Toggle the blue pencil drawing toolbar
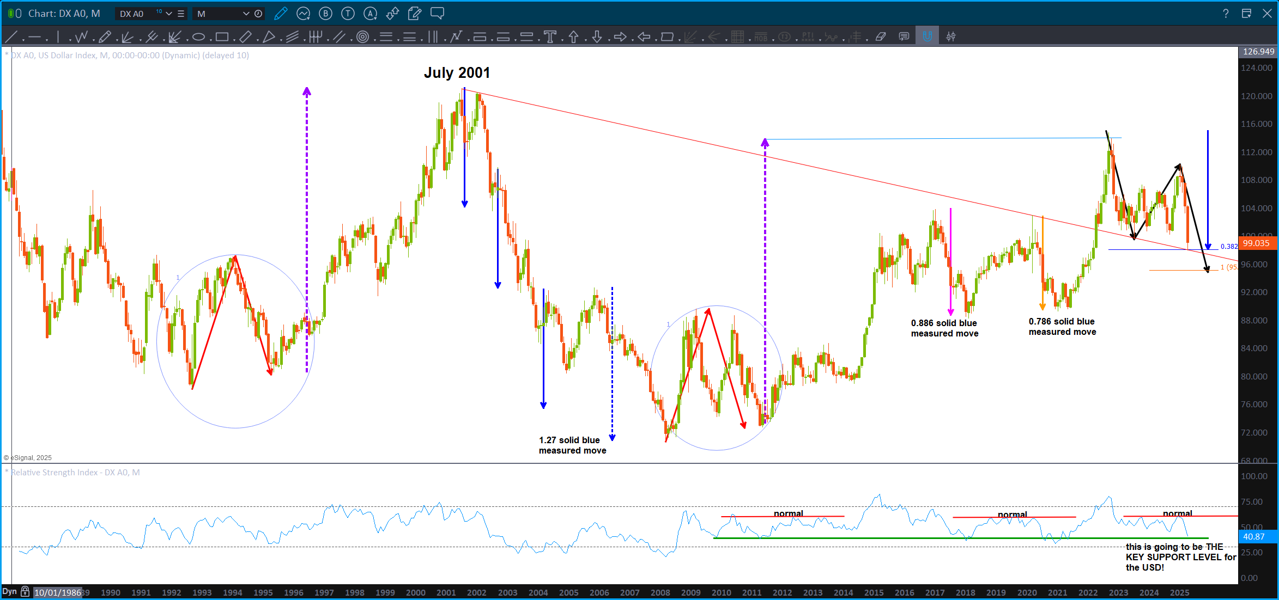Viewport: 1279px width, 600px height. (x=281, y=14)
